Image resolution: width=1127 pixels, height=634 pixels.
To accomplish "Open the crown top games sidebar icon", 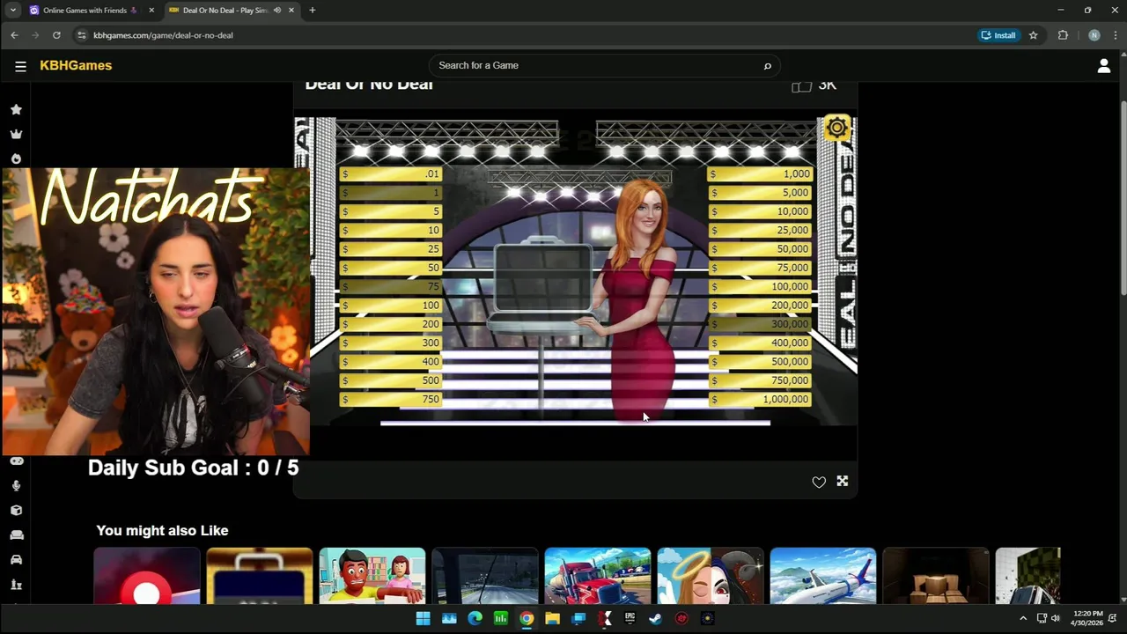I will (16, 134).
